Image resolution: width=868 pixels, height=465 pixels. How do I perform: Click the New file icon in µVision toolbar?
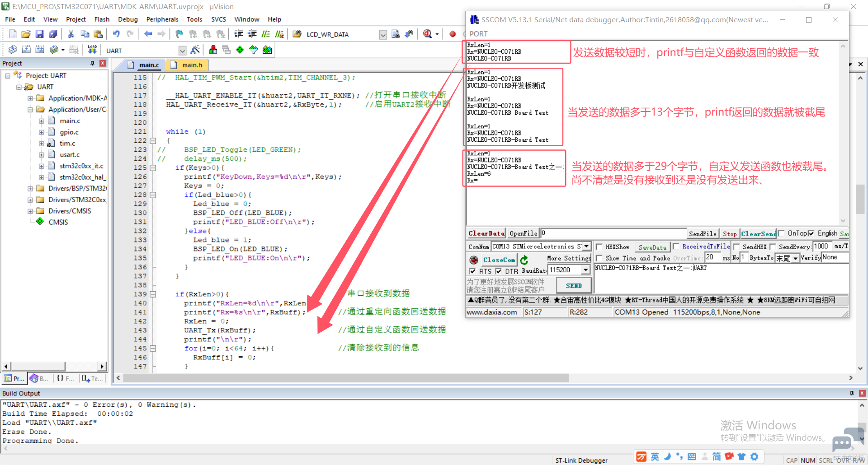click(x=13, y=34)
